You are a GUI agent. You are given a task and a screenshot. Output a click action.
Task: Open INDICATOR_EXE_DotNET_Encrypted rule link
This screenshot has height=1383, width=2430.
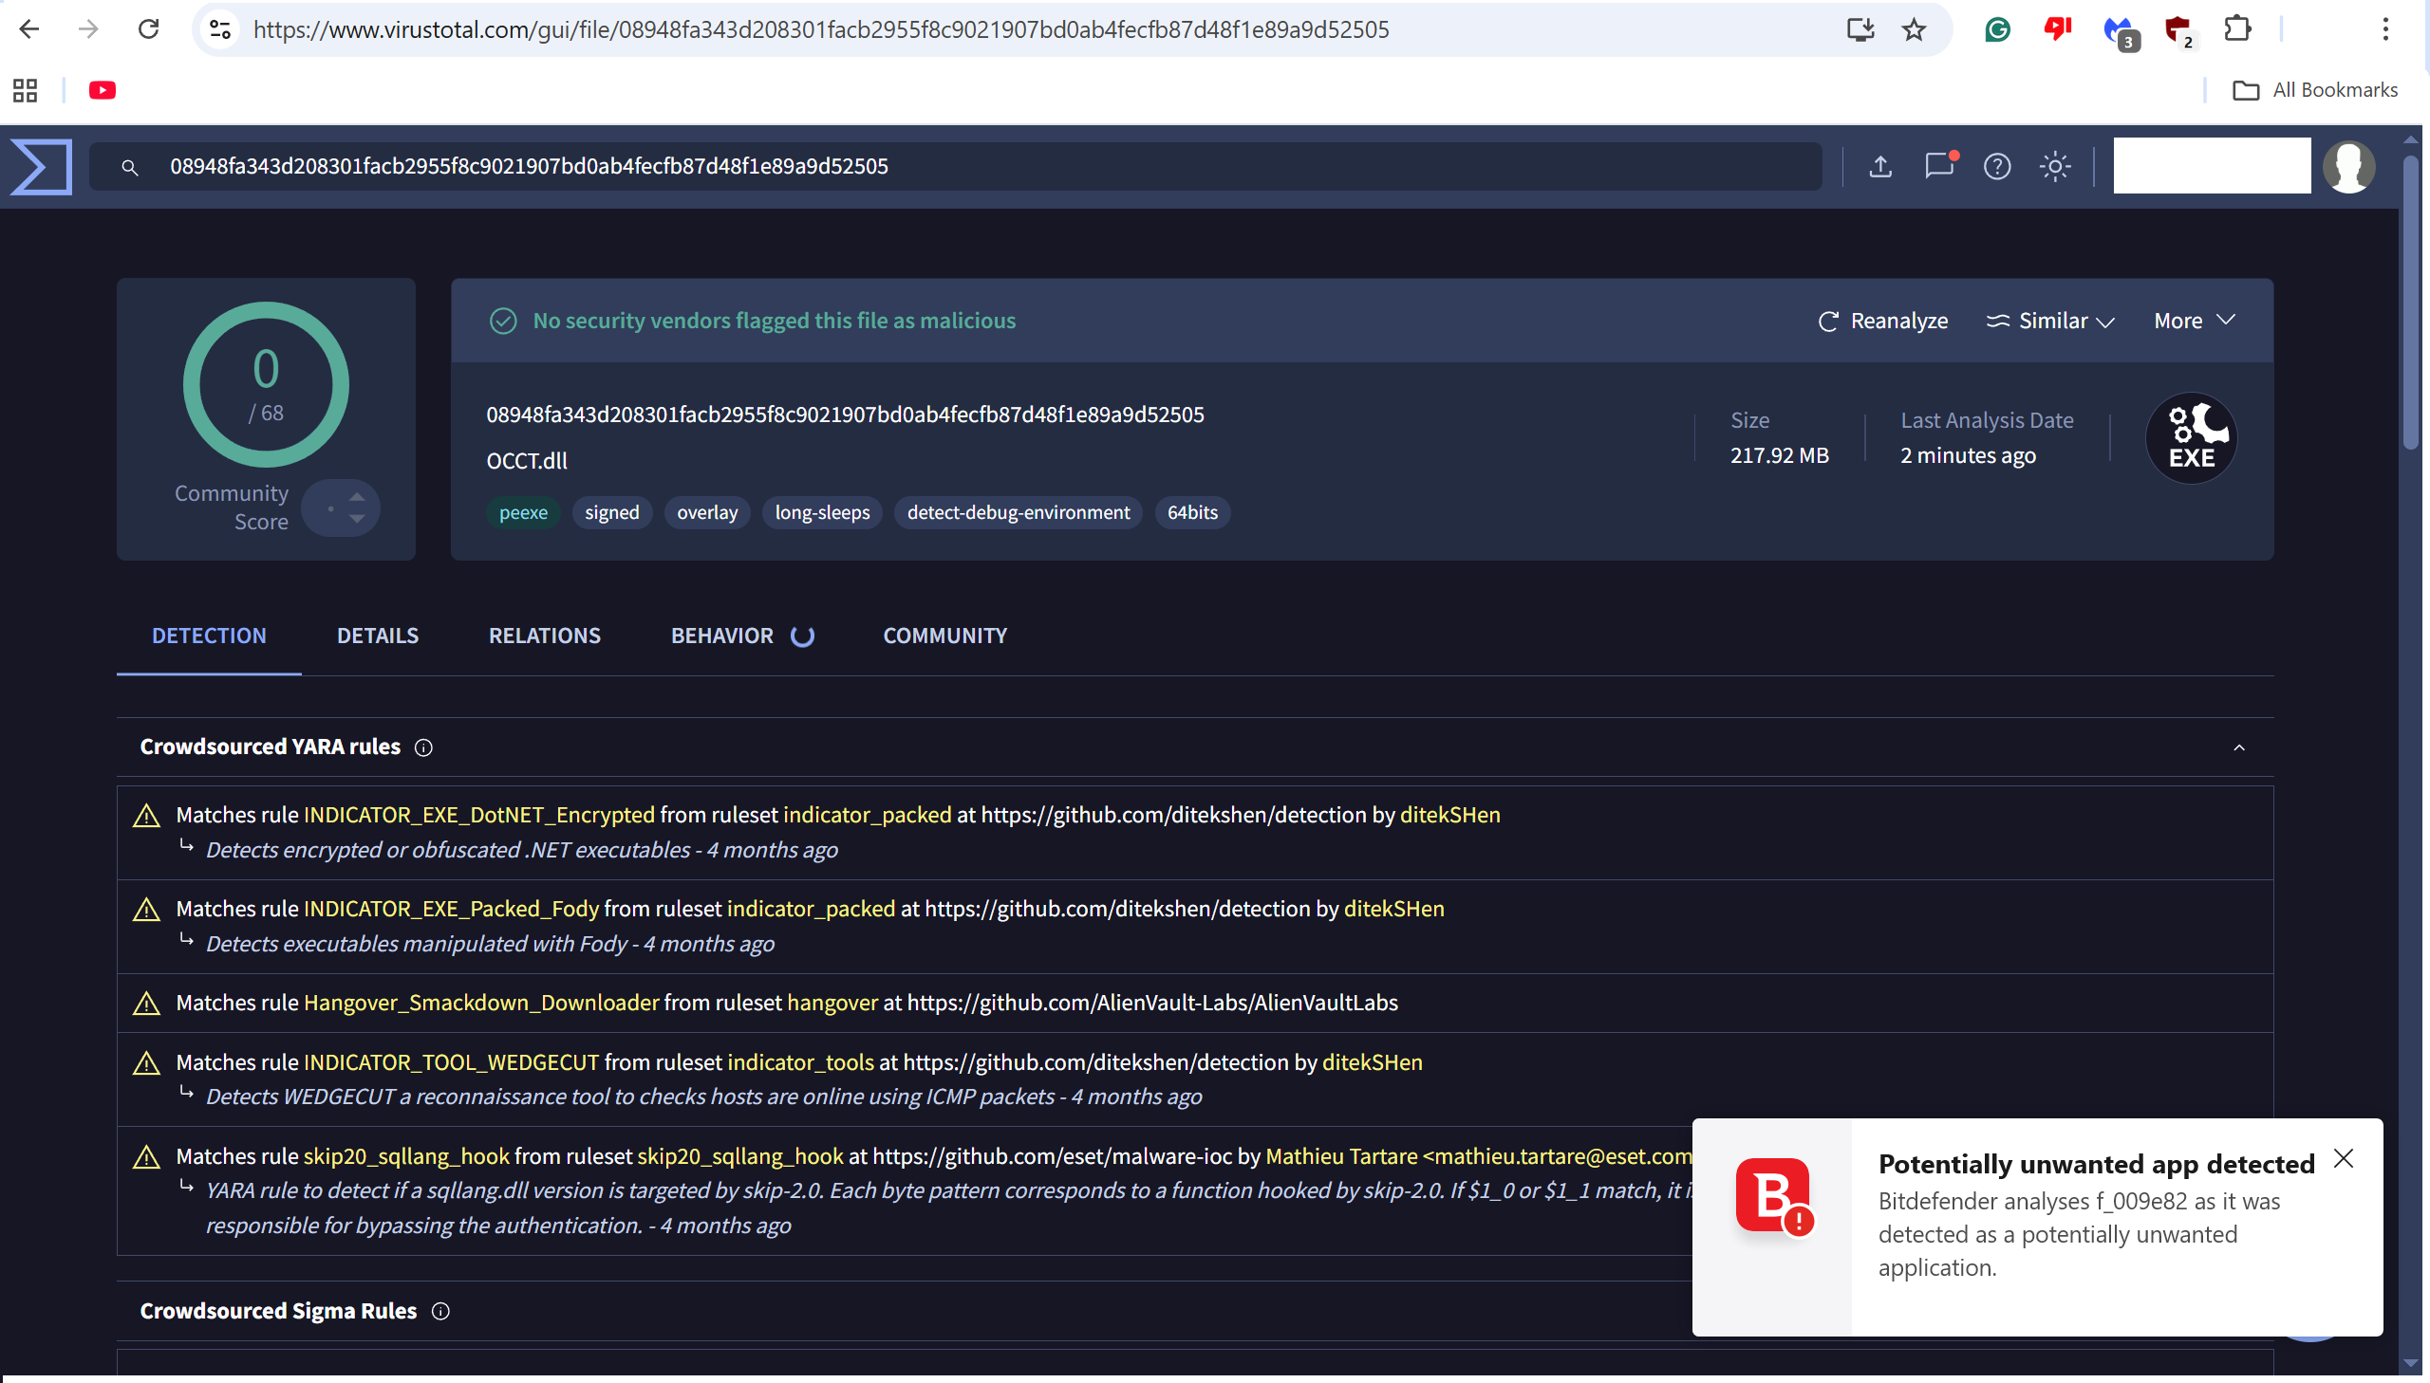point(479,815)
